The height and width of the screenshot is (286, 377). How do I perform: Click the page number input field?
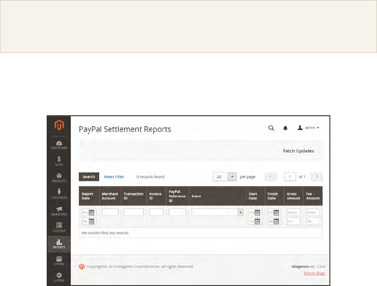click(x=290, y=177)
